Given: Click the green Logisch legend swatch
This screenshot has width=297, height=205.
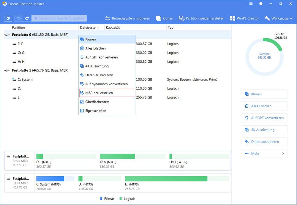Looking at the screenshot, I should pyautogui.click(x=121, y=198).
